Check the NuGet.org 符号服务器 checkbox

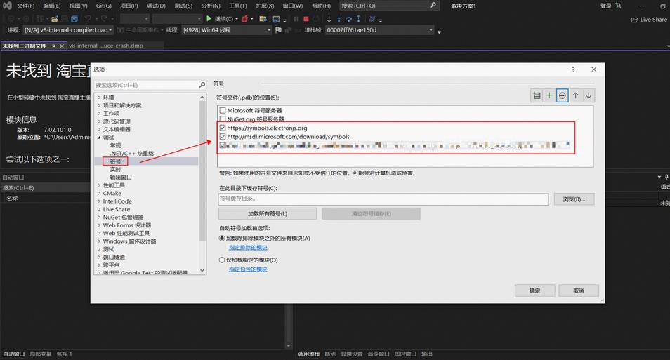223,119
